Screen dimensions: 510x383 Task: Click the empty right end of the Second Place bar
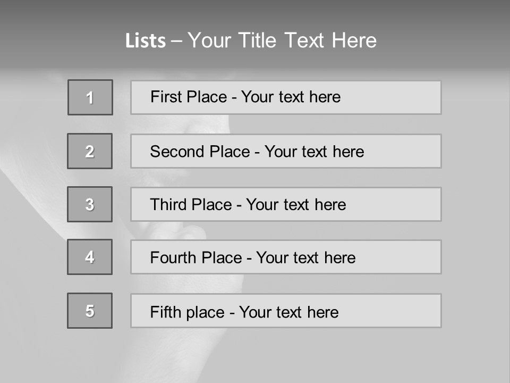click(x=403, y=151)
